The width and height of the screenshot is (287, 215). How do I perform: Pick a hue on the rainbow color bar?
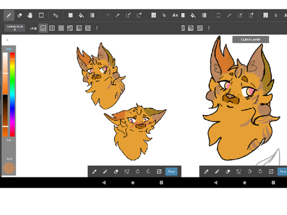tap(13, 94)
